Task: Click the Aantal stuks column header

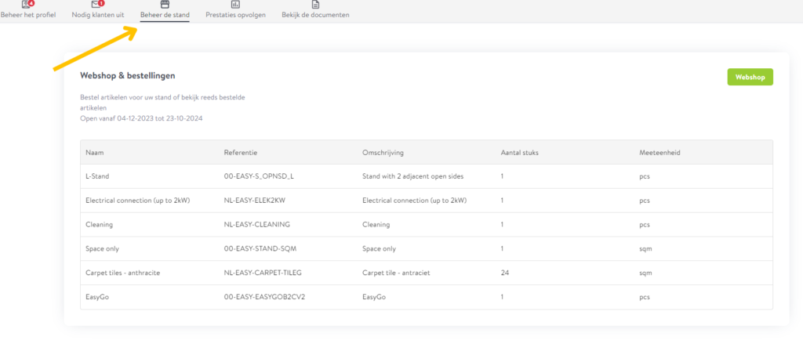Action: point(519,153)
